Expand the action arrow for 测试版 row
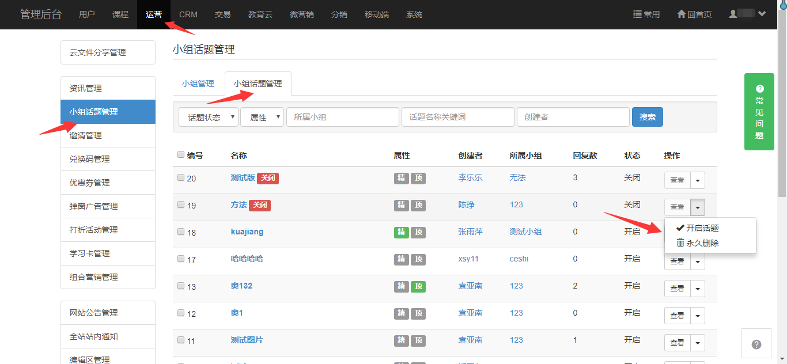 point(697,180)
